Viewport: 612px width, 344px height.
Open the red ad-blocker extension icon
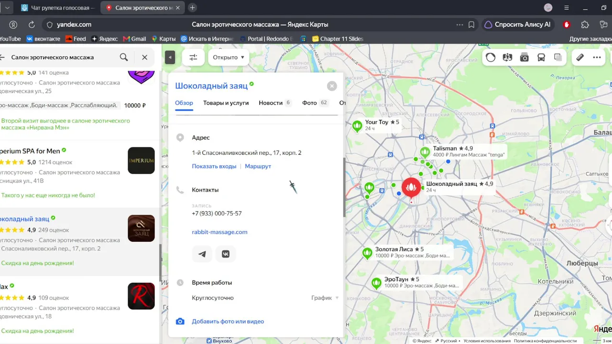pos(567,25)
